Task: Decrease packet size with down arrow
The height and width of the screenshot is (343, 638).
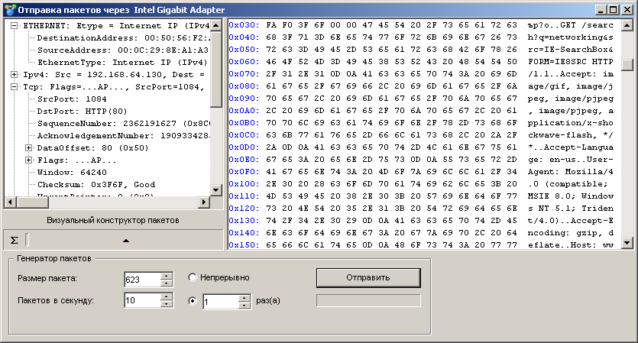Action: [166, 283]
